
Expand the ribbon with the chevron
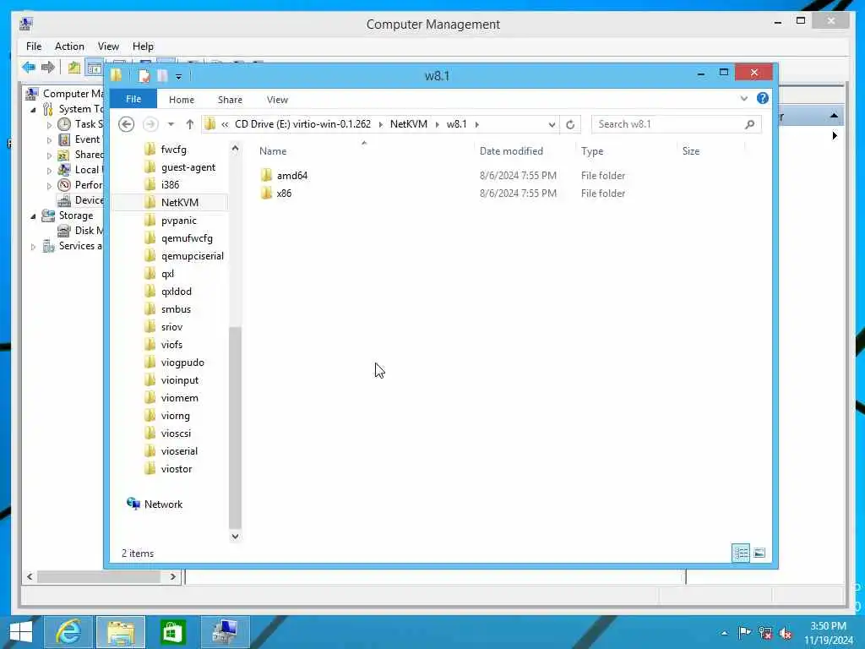pyautogui.click(x=743, y=98)
